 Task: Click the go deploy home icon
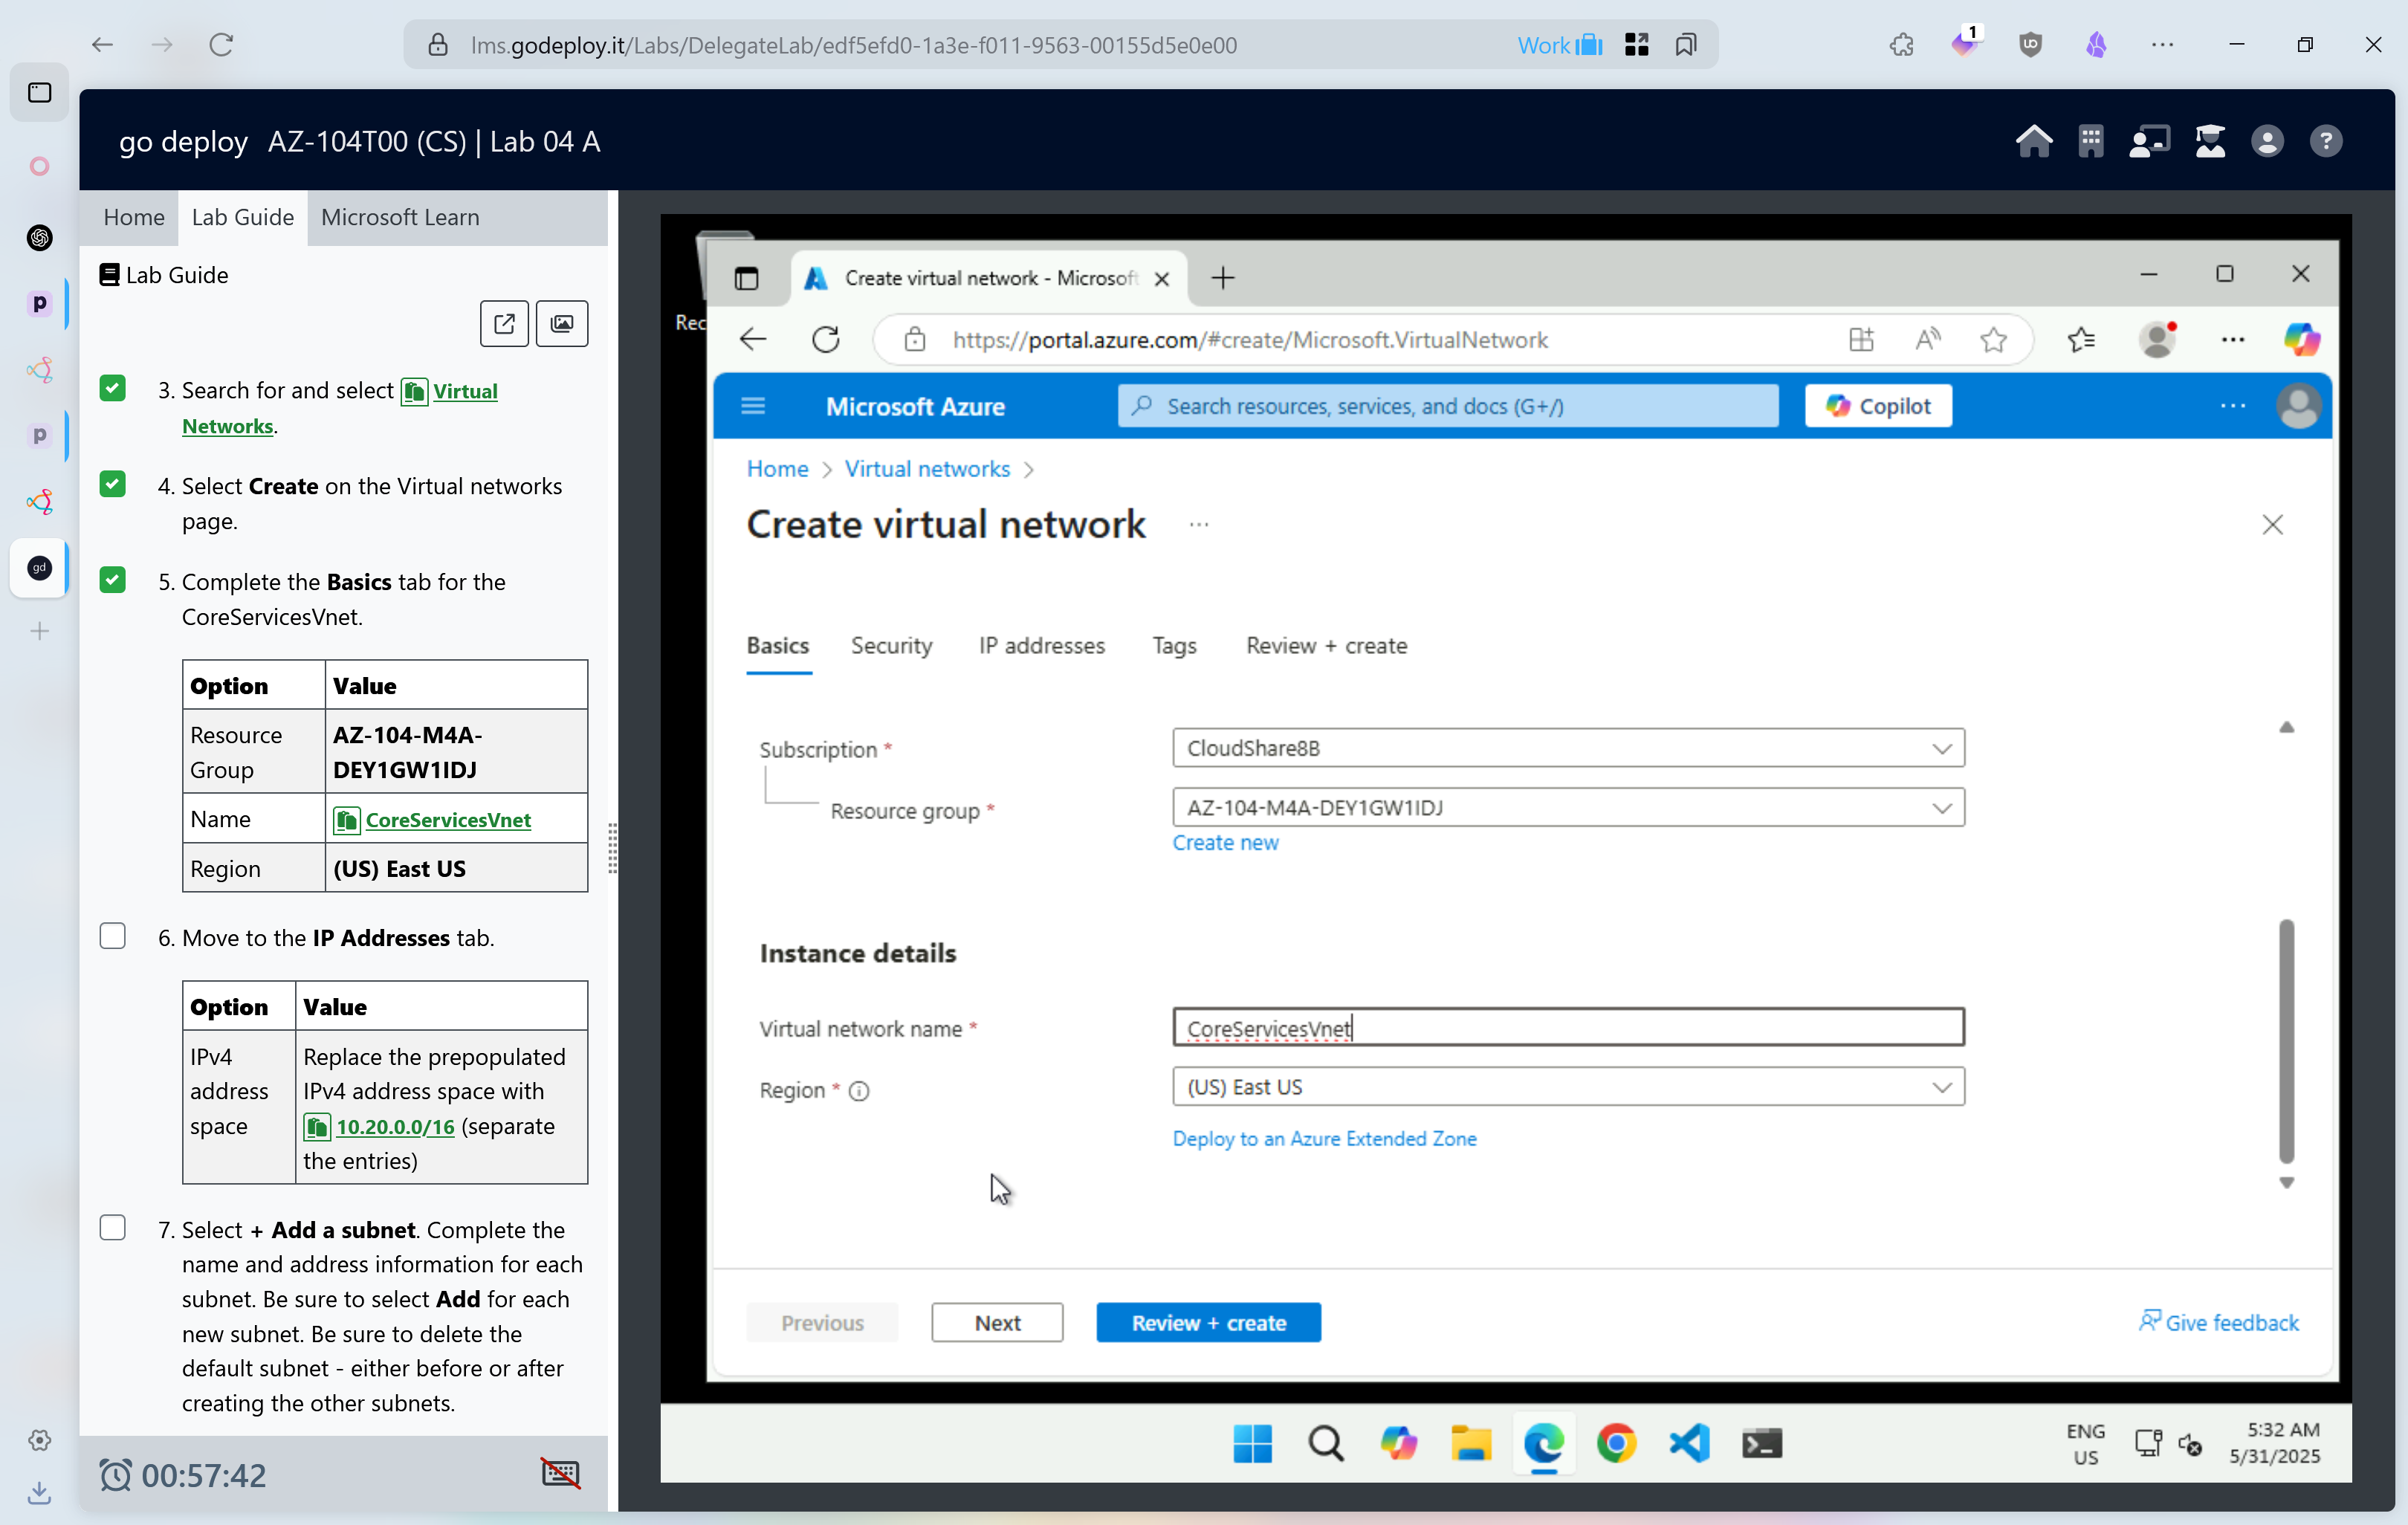[2033, 141]
